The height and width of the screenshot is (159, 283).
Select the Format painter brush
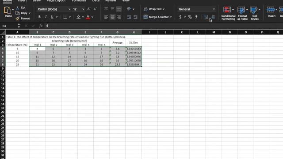pos(18,19)
